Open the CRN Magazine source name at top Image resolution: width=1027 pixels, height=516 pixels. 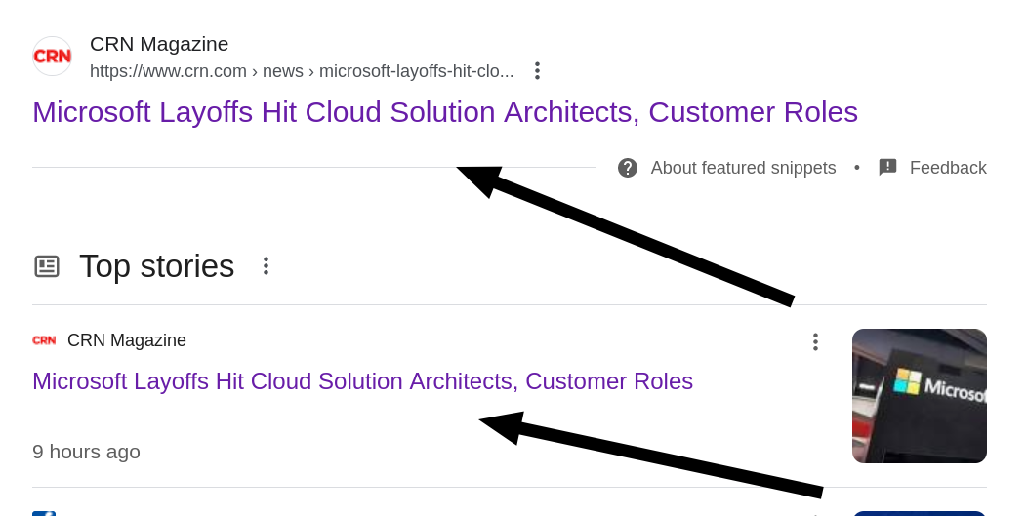pyautogui.click(x=159, y=44)
